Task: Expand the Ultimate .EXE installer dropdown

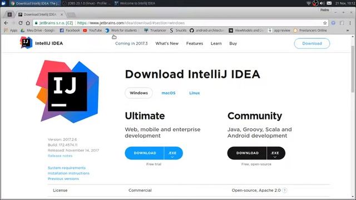Action: click(x=172, y=153)
